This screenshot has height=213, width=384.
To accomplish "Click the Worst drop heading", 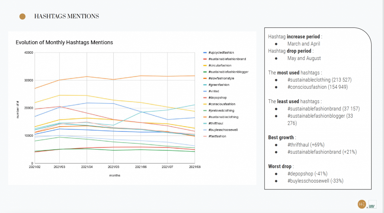I will [281, 166].
